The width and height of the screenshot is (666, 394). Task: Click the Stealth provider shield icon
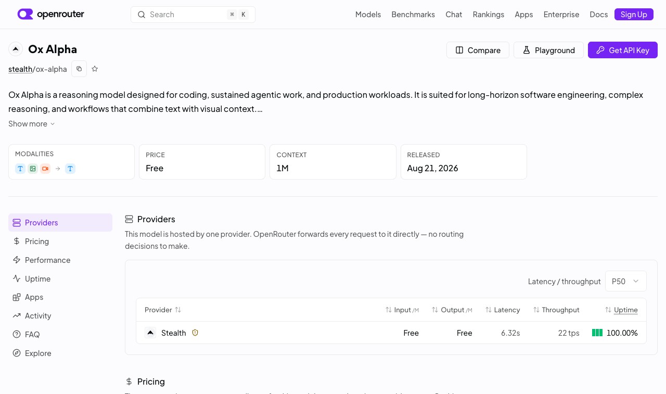click(x=195, y=333)
